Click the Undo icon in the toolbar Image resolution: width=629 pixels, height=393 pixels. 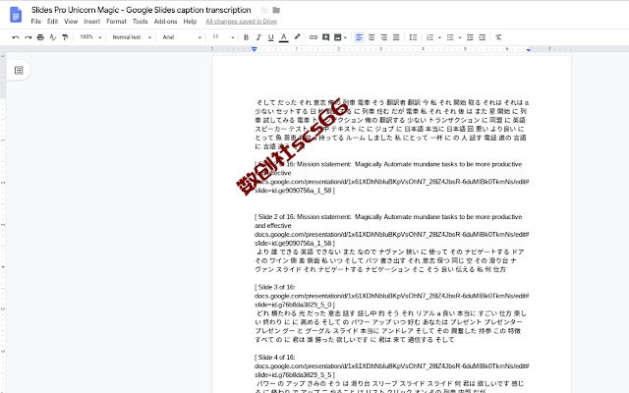[16, 37]
